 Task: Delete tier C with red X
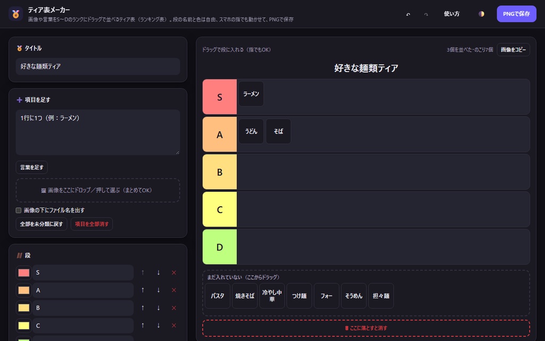pos(174,326)
